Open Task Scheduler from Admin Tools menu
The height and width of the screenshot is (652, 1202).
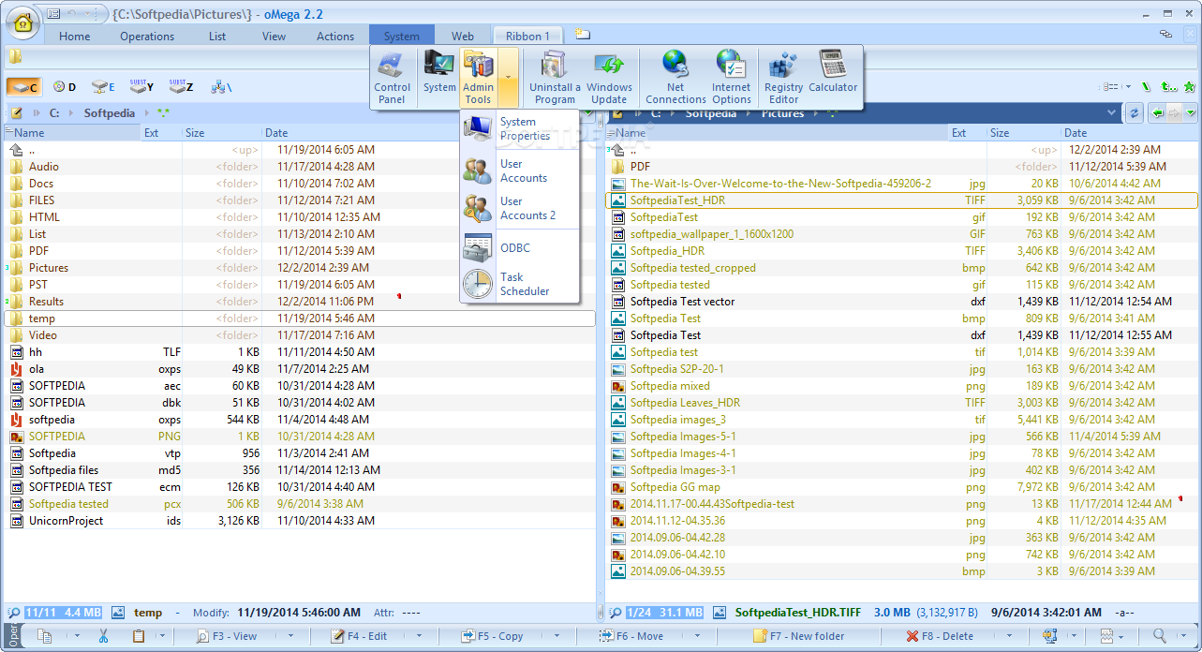pos(519,284)
